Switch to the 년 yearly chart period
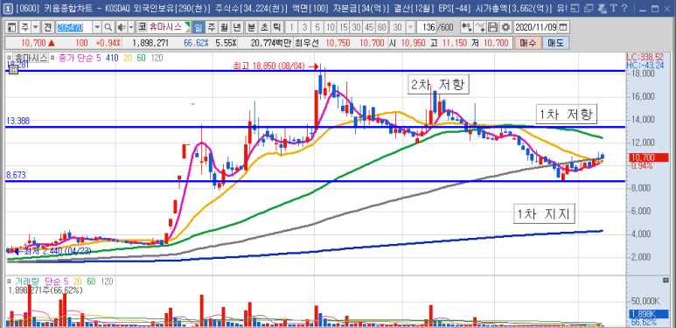Viewport: 676px width, 328px height. pos(237,28)
